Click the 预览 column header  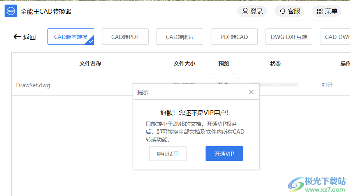(223, 64)
